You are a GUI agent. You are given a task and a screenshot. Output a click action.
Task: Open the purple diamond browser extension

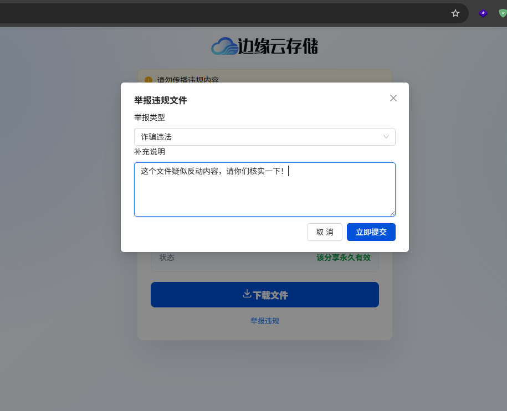(x=483, y=13)
